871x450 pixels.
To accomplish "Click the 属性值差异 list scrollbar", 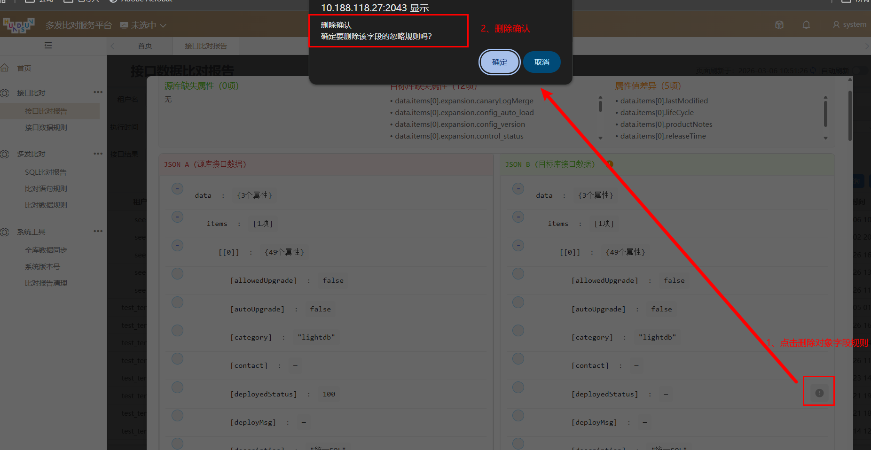I will 825,114.
